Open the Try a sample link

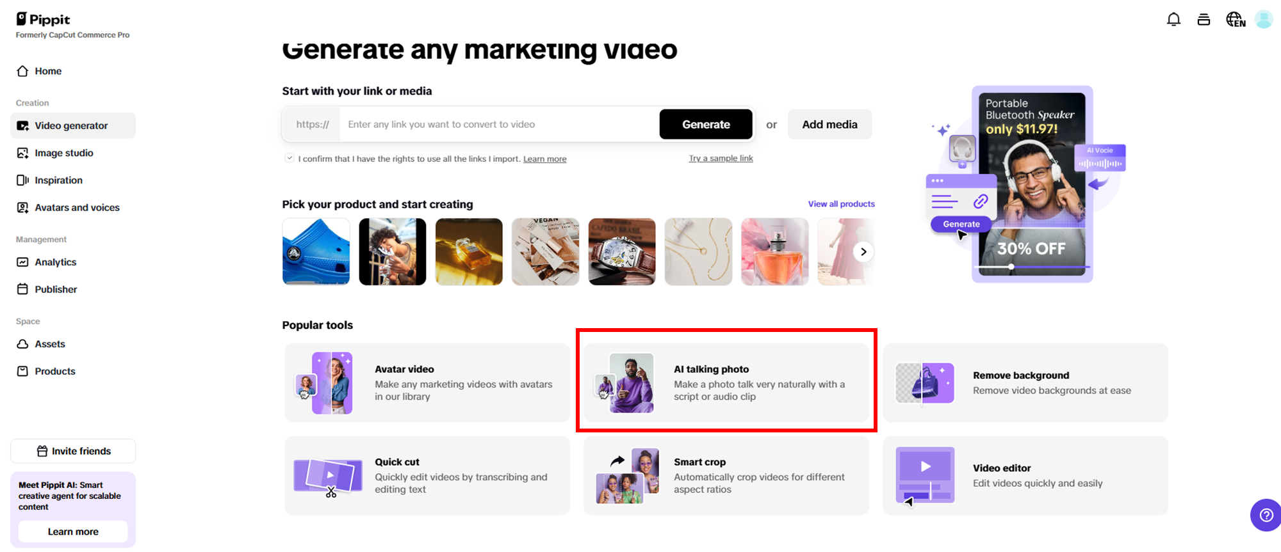click(721, 158)
